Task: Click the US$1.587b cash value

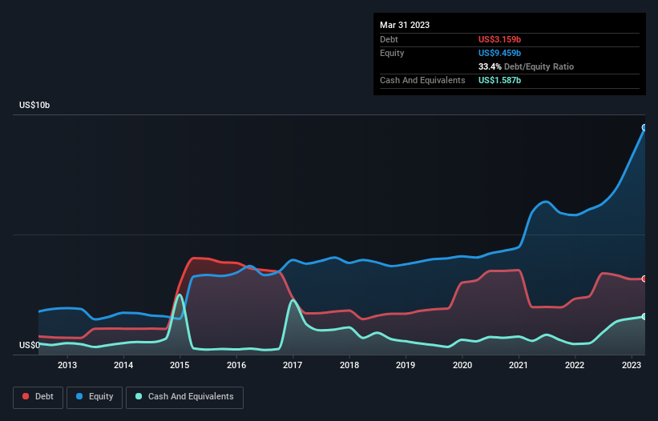Action: (x=499, y=80)
